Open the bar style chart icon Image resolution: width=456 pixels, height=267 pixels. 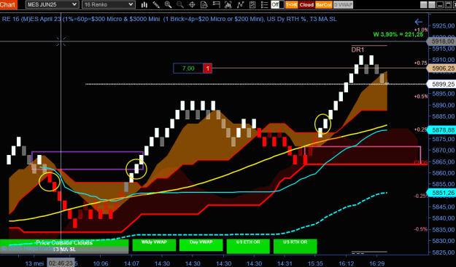(x=144, y=4)
